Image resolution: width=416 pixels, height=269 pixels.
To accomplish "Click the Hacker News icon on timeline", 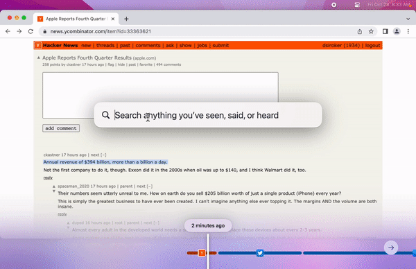I will (202, 253).
